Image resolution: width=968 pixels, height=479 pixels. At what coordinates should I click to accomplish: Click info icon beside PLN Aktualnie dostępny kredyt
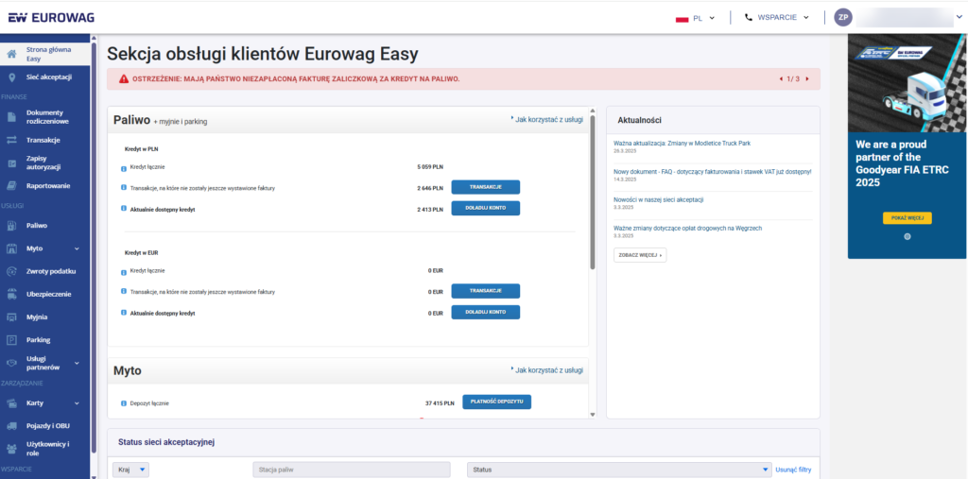point(124,209)
